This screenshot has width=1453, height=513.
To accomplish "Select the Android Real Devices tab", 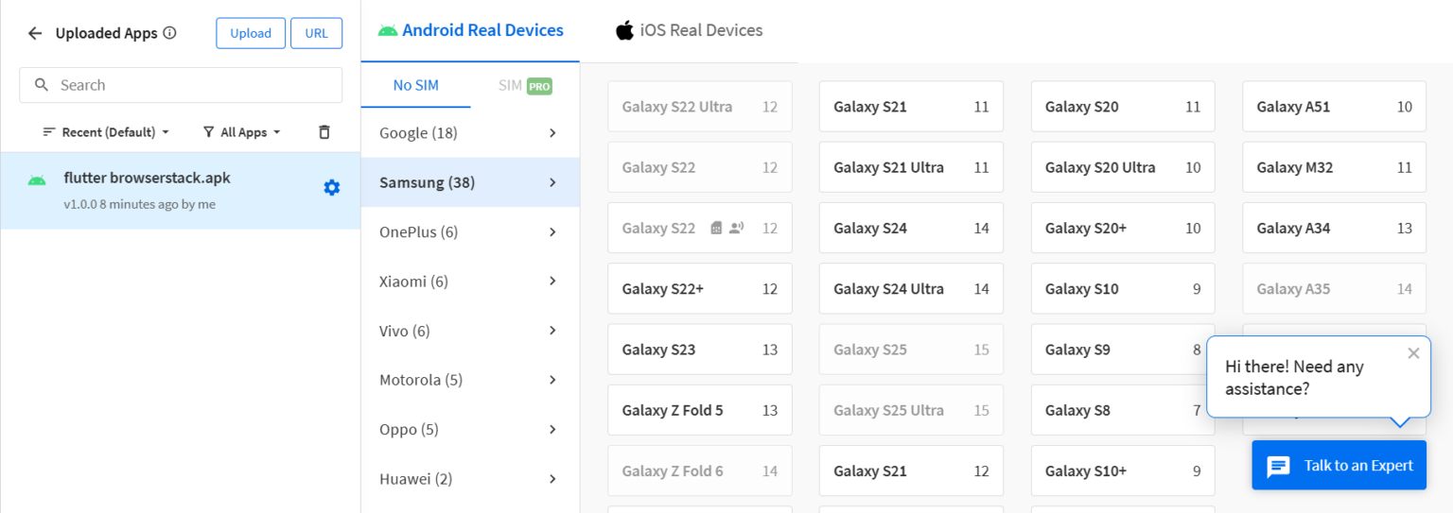I will point(470,30).
